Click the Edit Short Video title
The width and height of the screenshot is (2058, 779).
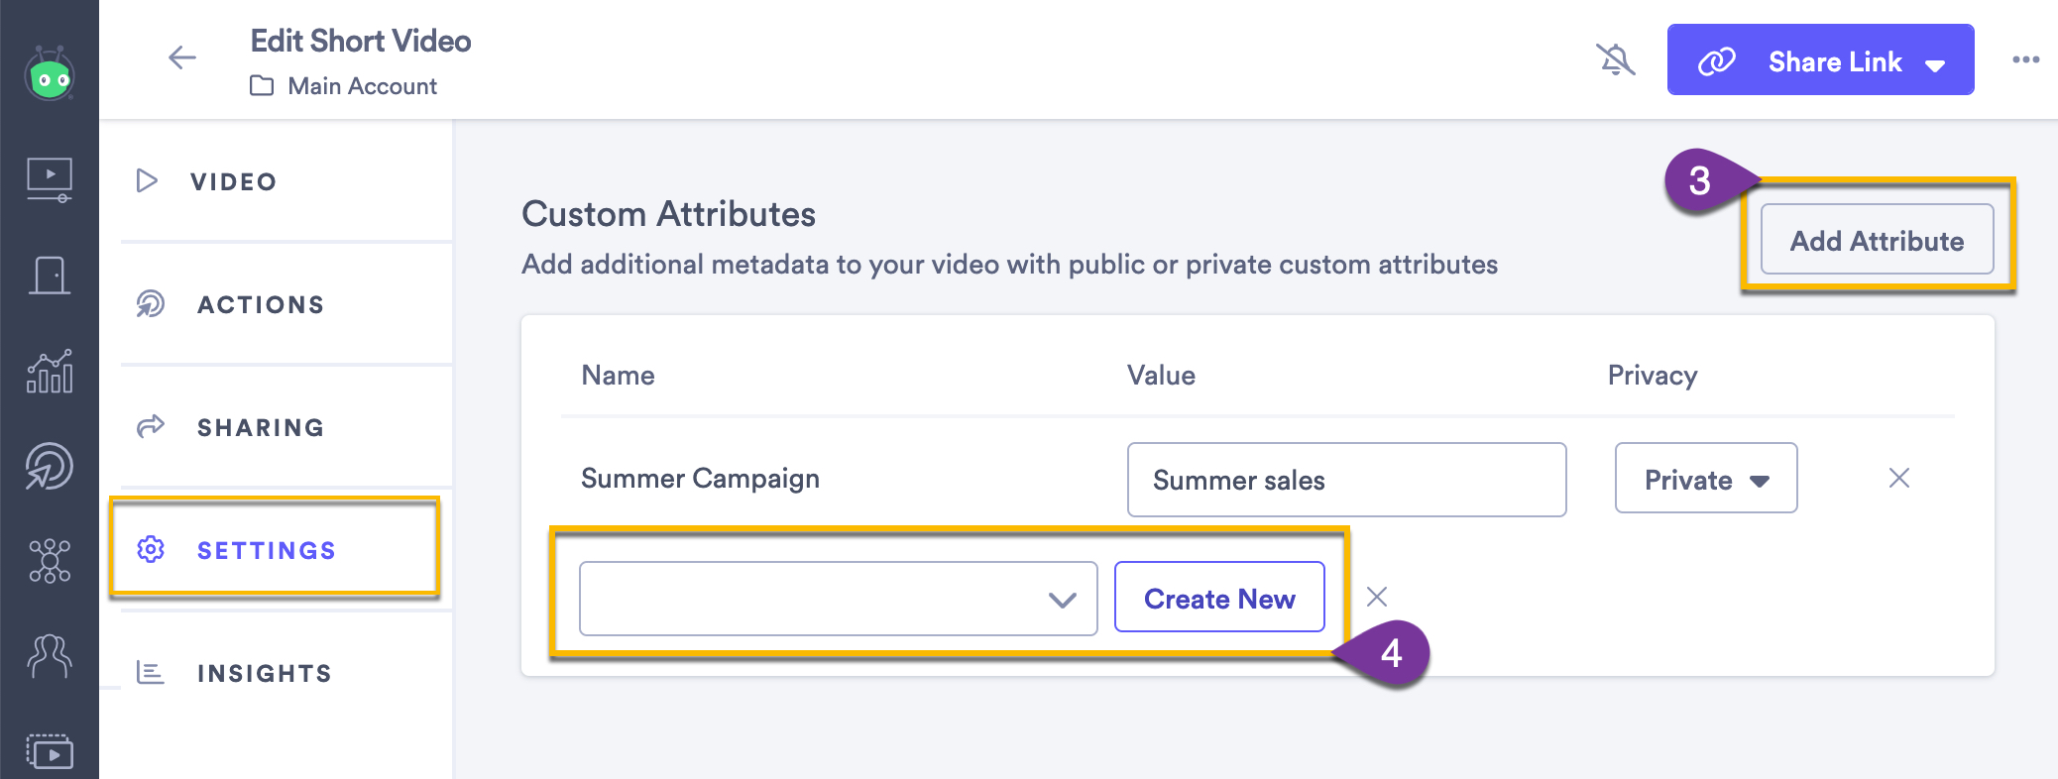[361, 41]
